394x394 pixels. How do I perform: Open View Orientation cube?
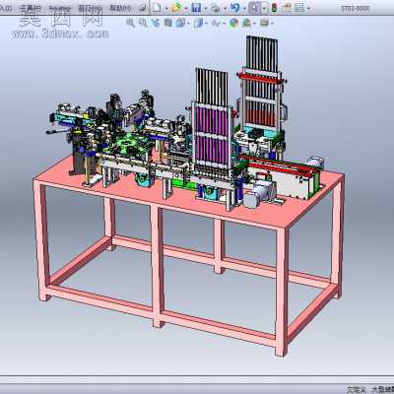pyautogui.click(x=180, y=23)
